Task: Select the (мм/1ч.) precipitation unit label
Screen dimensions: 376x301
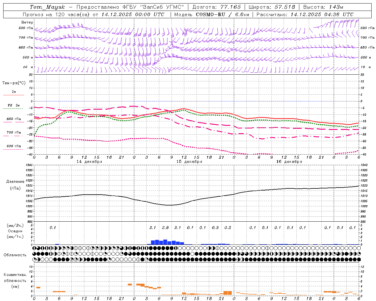Action: [15, 237]
